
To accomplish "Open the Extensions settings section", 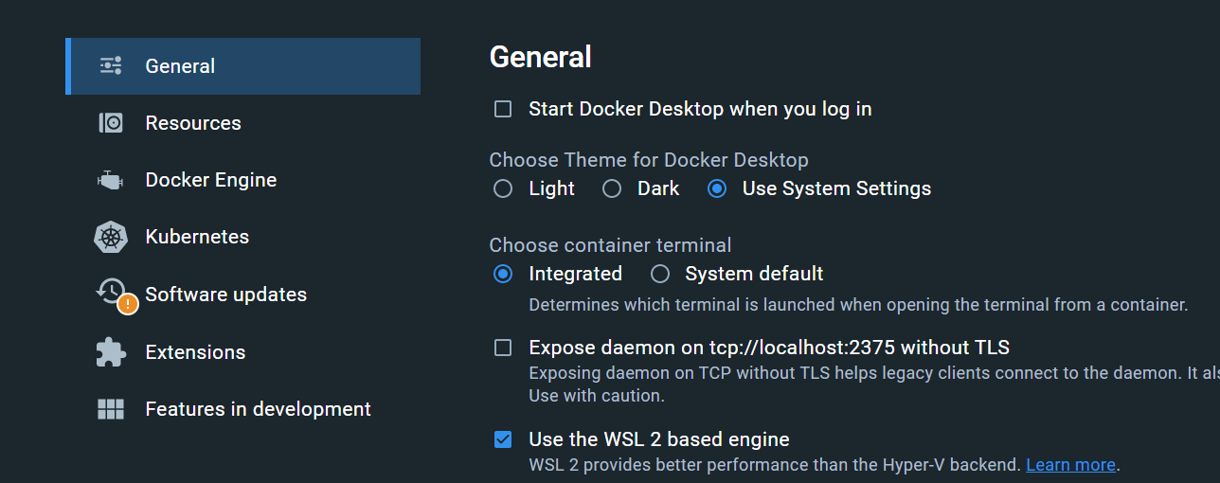I will tap(243, 352).
